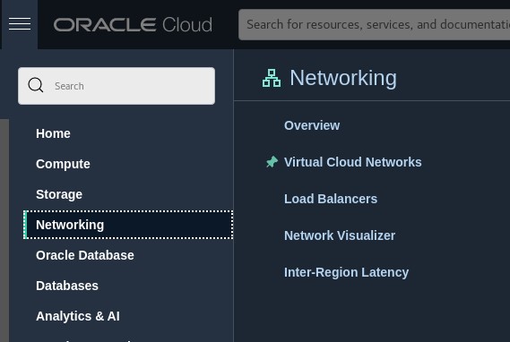Click the Networking section icon
This screenshot has width=510, height=342.
coord(272,78)
